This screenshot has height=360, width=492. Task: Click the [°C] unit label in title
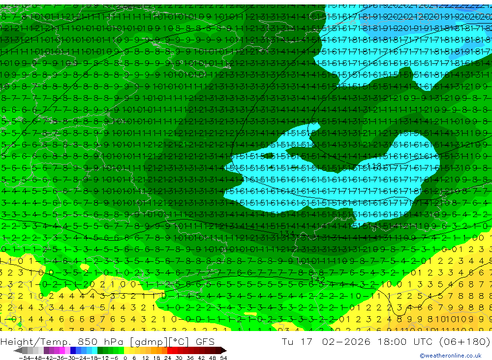click(x=180, y=342)
